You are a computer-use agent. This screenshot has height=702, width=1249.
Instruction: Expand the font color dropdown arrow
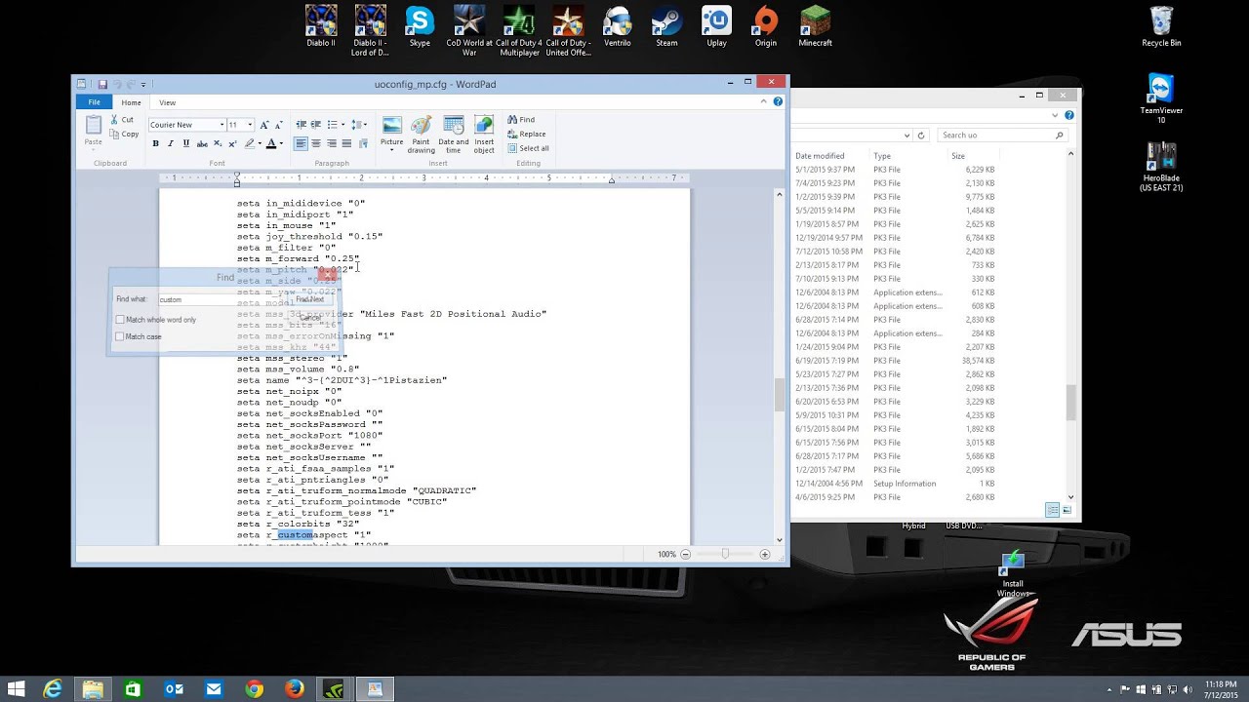point(281,143)
